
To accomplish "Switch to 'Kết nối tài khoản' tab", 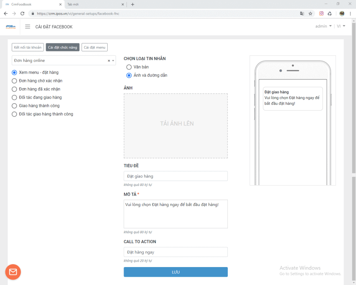I will 28,47.
